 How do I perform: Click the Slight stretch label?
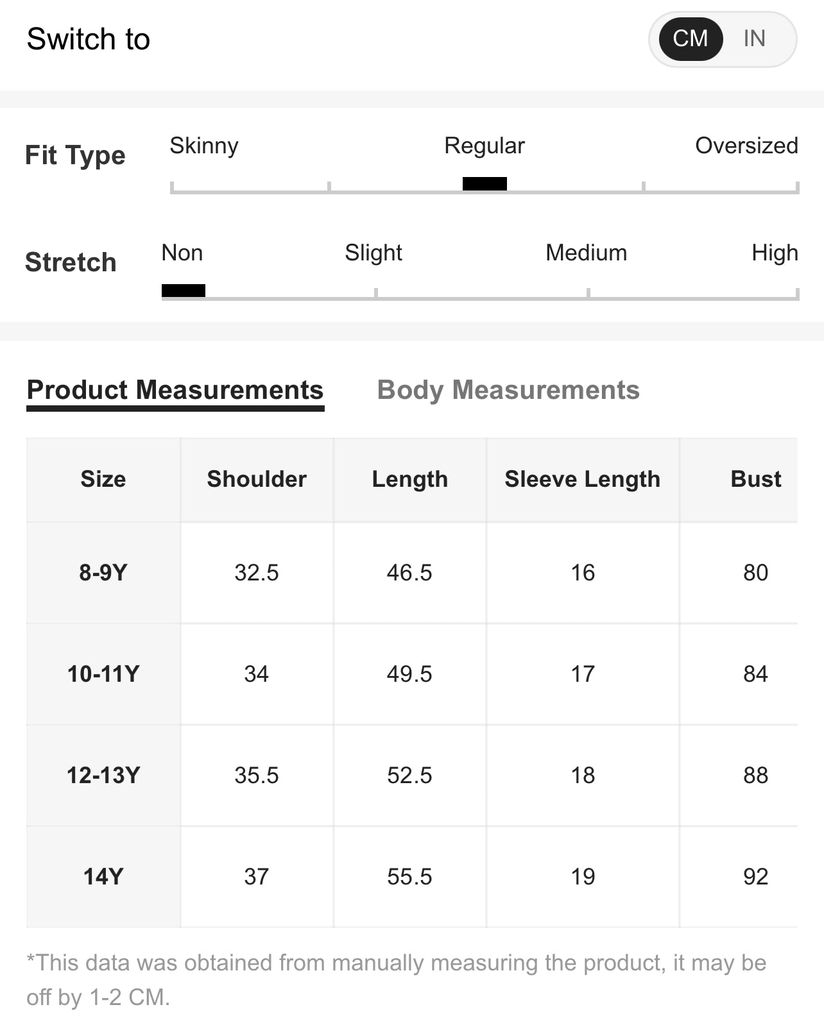[373, 253]
